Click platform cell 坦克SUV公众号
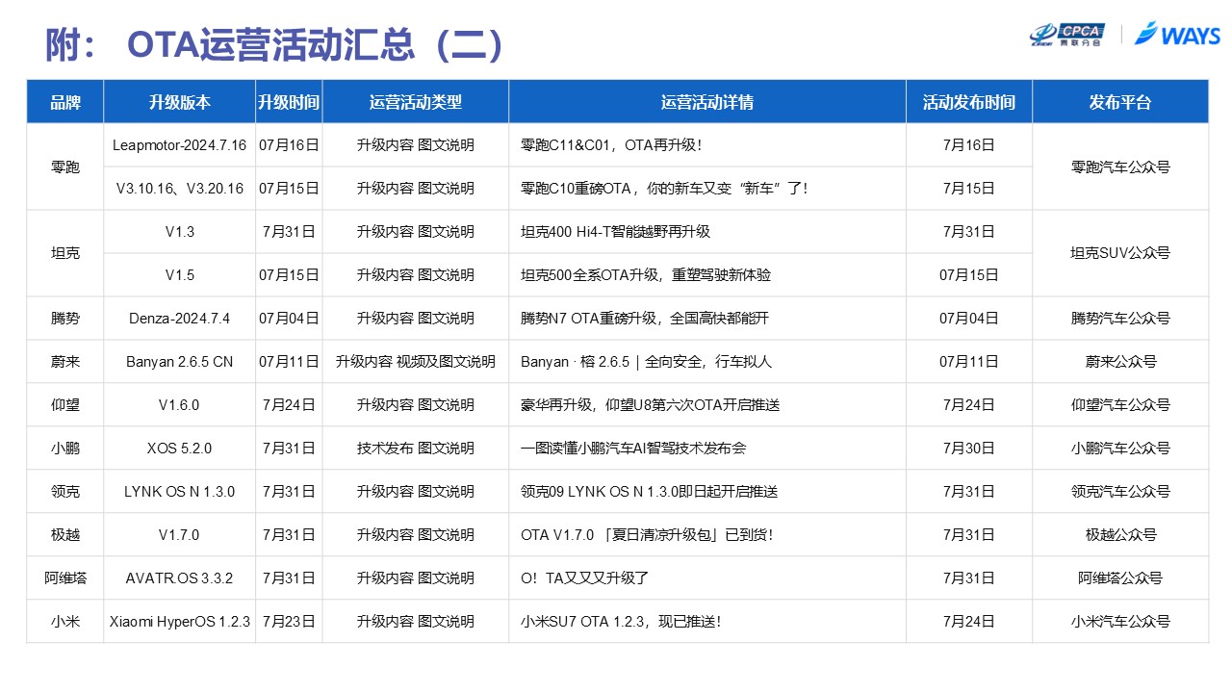This screenshot has width=1232, height=693. tap(1120, 254)
